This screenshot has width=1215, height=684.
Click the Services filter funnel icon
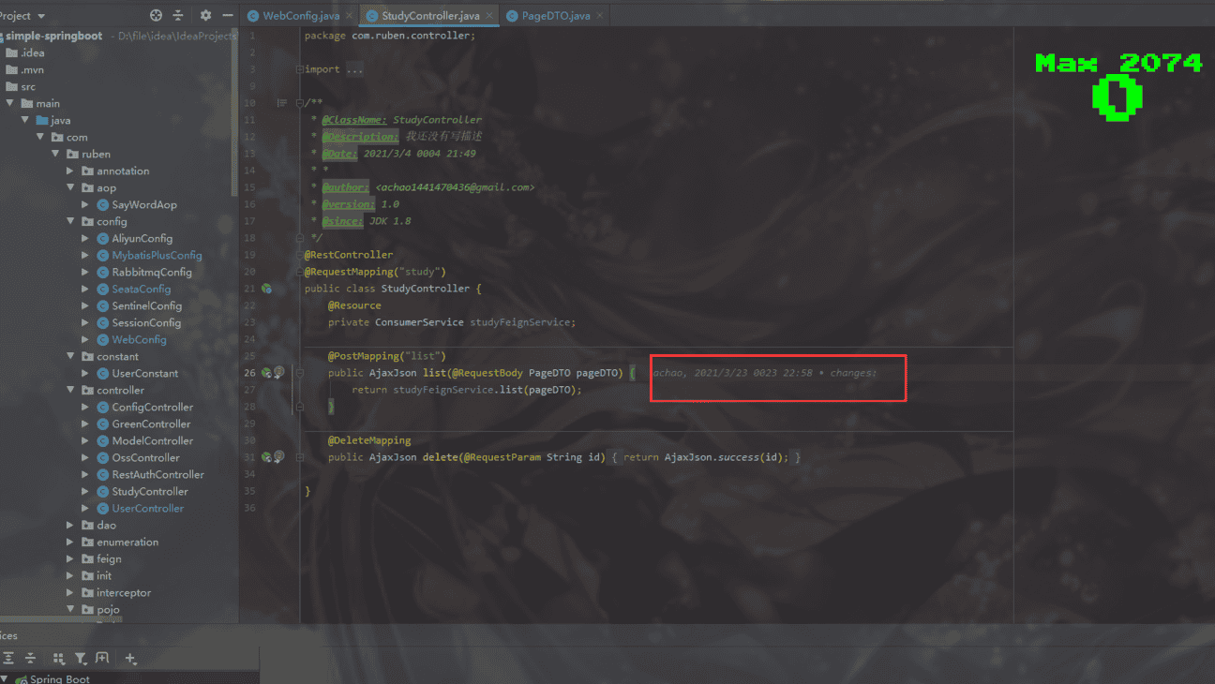click(x=81, y=659)
